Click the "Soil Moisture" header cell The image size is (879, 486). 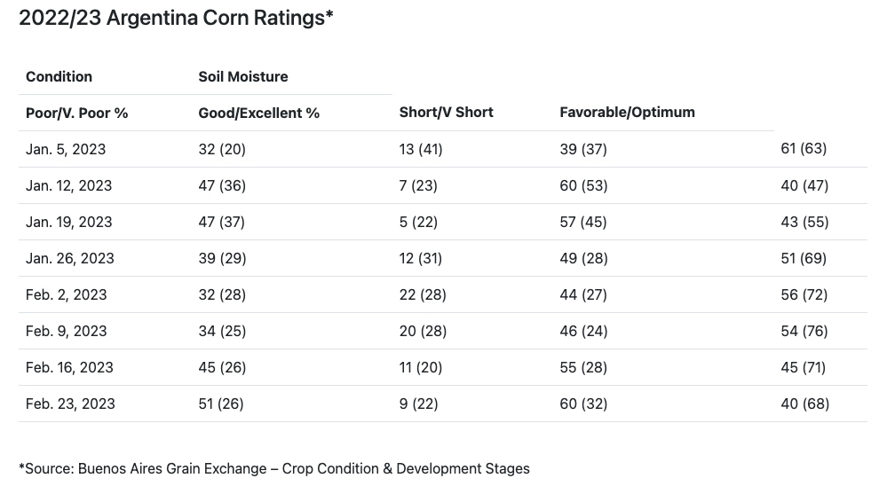click(243, 76)
